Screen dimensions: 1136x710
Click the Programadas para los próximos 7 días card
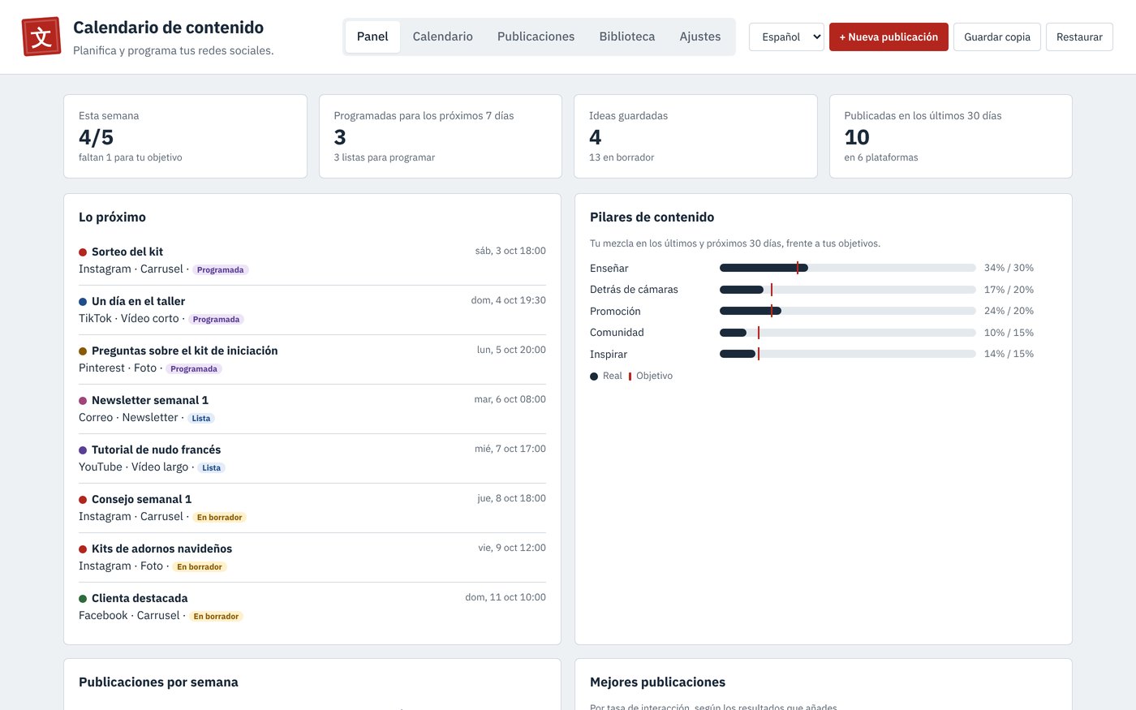[441, 136]
